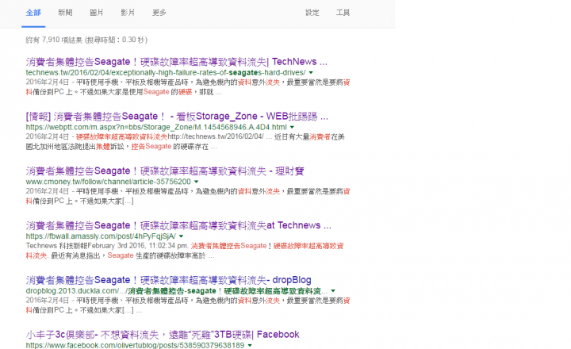
Task: Open the 'at Technews' amassly result title
Action: click(178, 225)
